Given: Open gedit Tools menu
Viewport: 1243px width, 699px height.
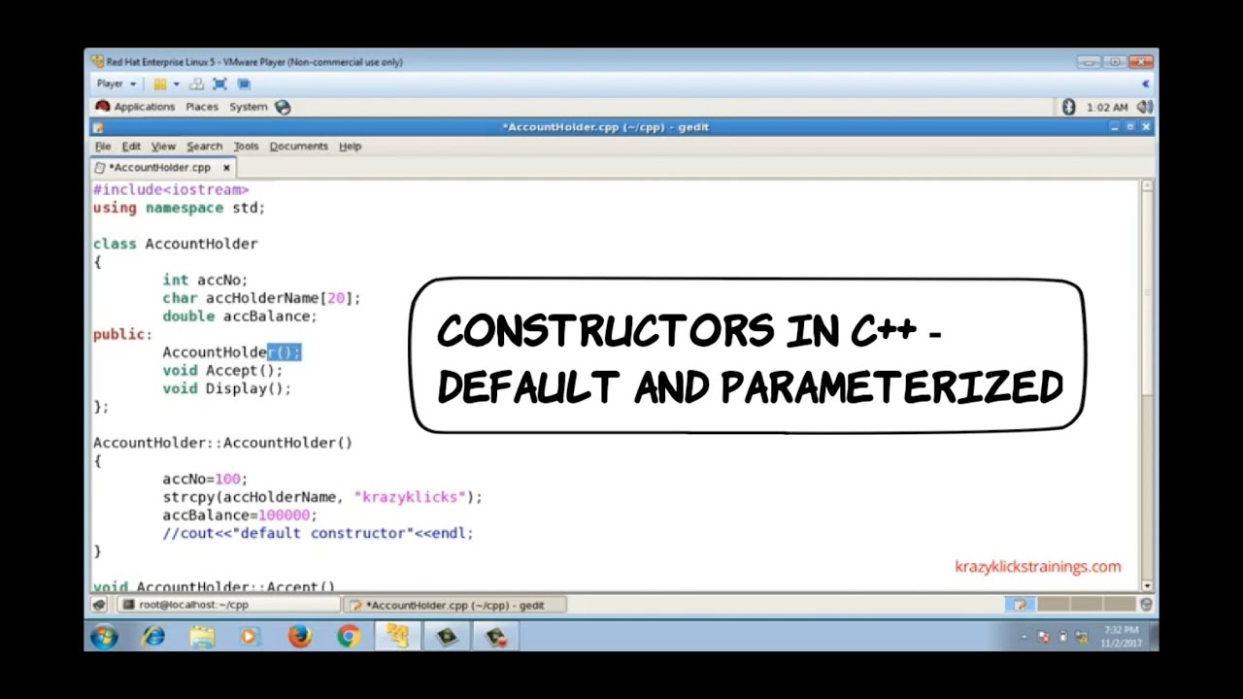Looking at the screenshot, I should click(x=246, y=147).
